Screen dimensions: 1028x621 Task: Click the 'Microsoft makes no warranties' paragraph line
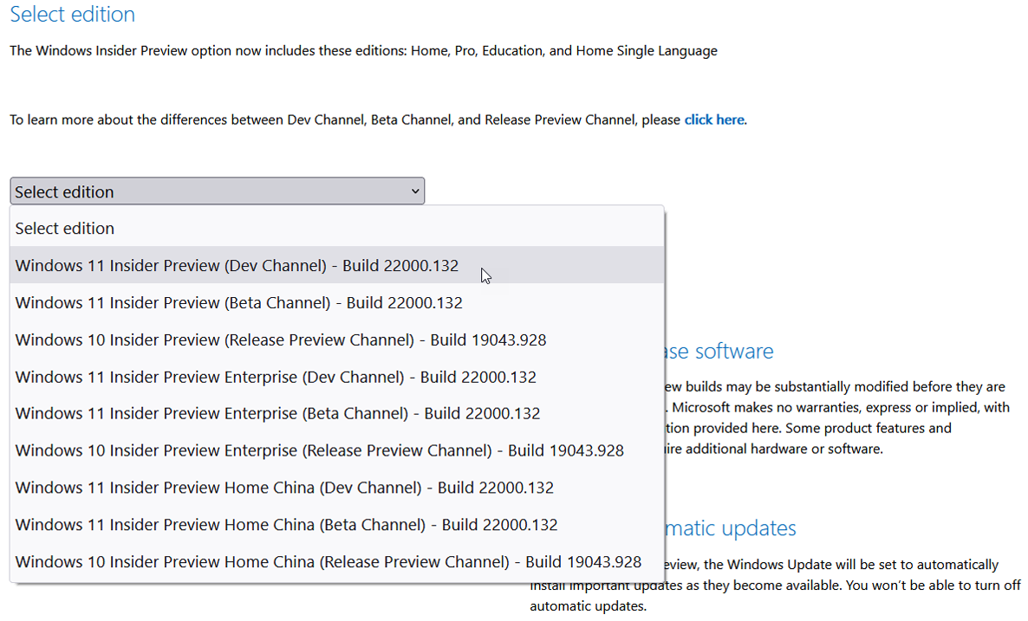coord(837,407)
